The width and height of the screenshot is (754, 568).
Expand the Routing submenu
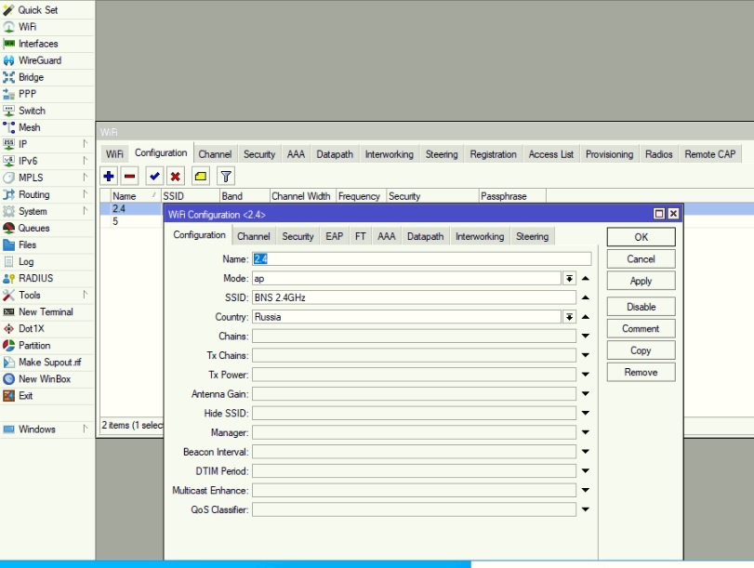pyautogui.click(x=85, y=194)
